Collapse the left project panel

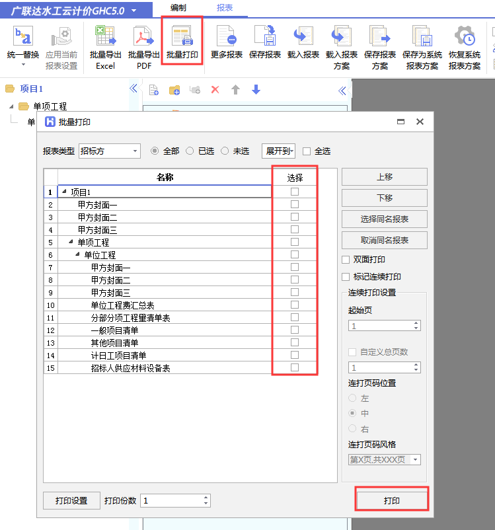pyautogui.click(x=133, y=89)
